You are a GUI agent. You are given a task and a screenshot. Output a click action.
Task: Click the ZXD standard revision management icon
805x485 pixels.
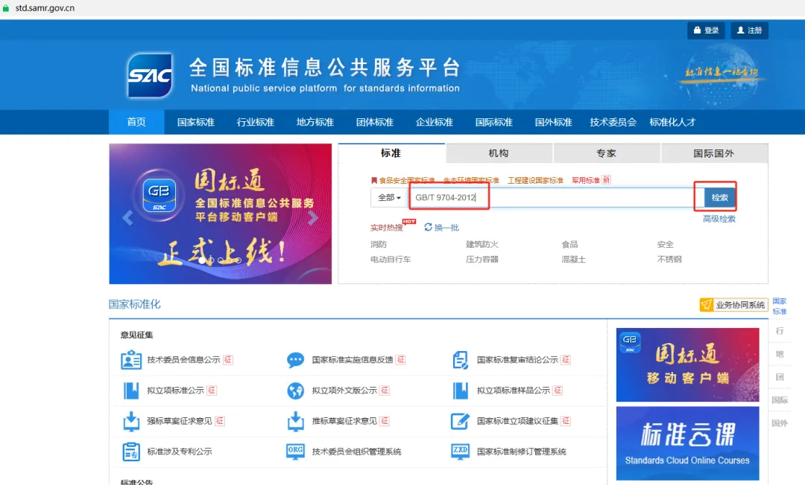coord(460,452)
